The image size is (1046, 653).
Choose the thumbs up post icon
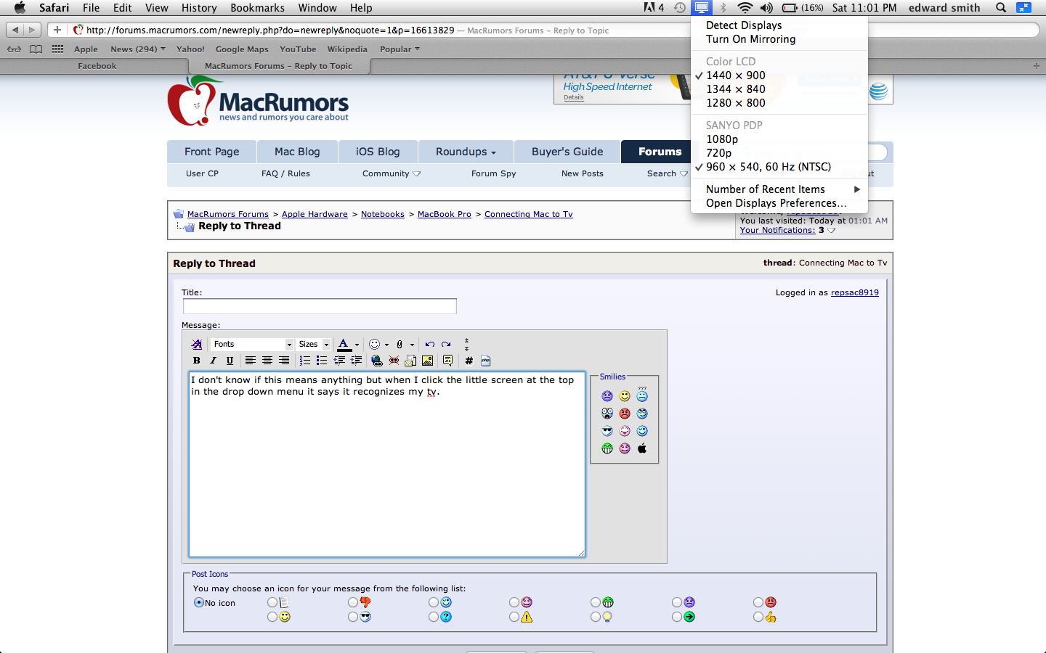tap(771, 617)
